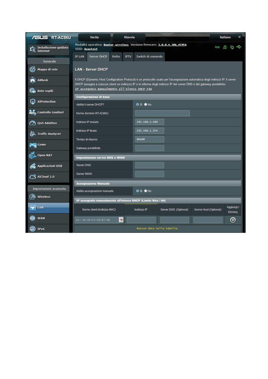
Task: Click the Uscita logout button
Action: coord(94,37)
